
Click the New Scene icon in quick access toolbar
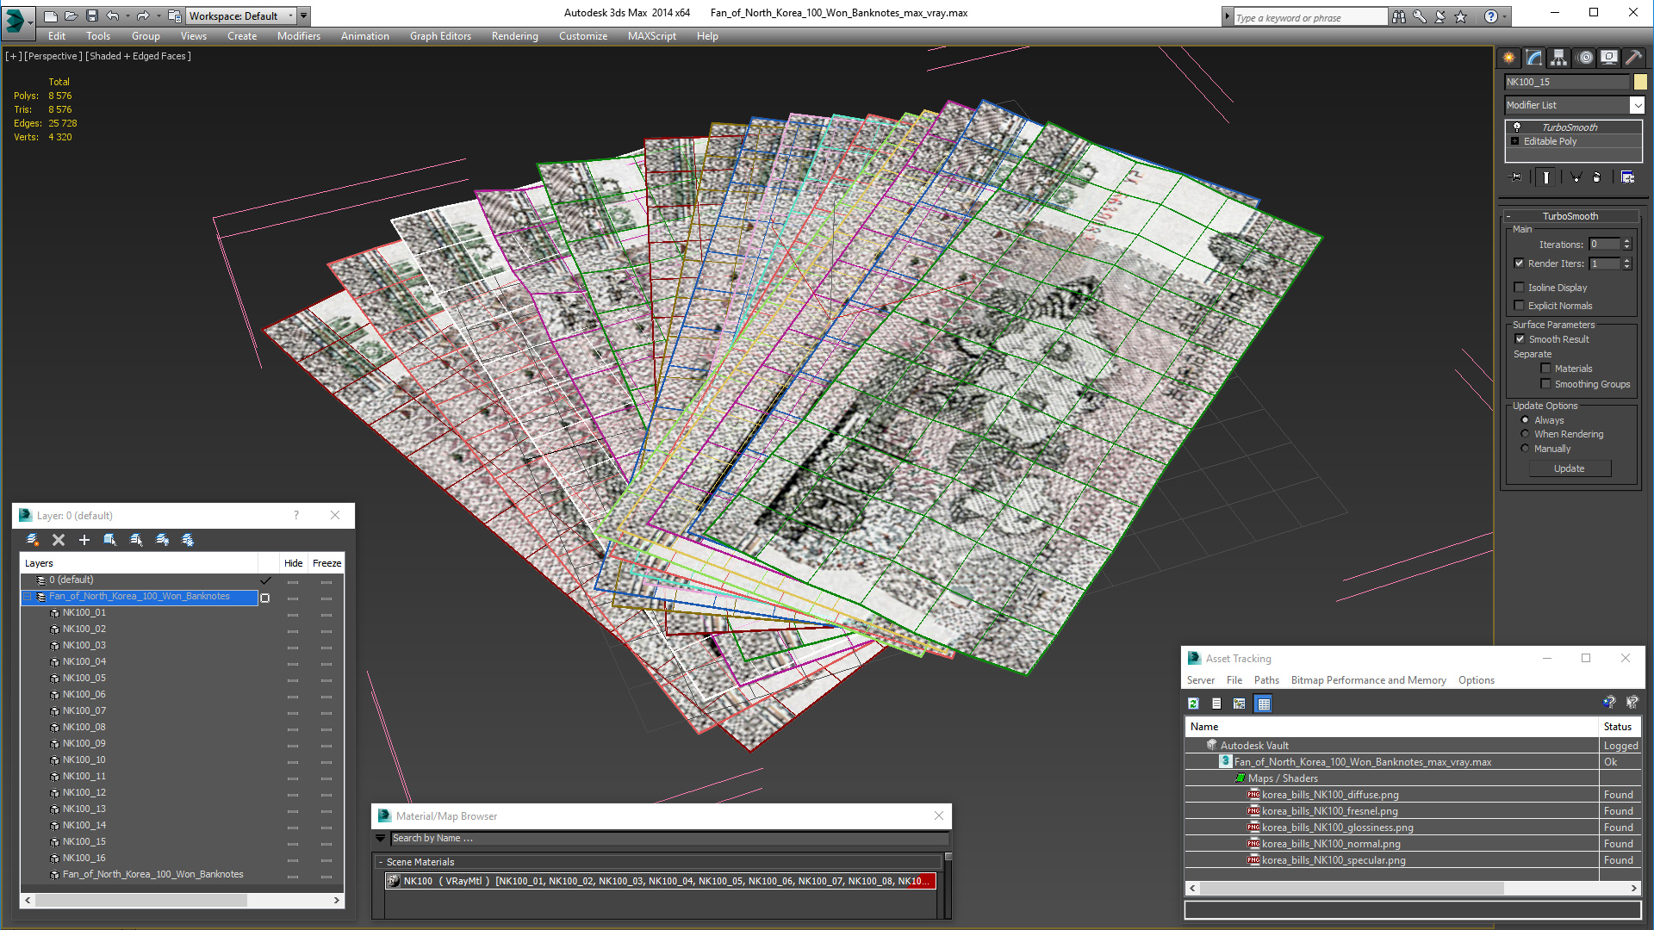51,15
